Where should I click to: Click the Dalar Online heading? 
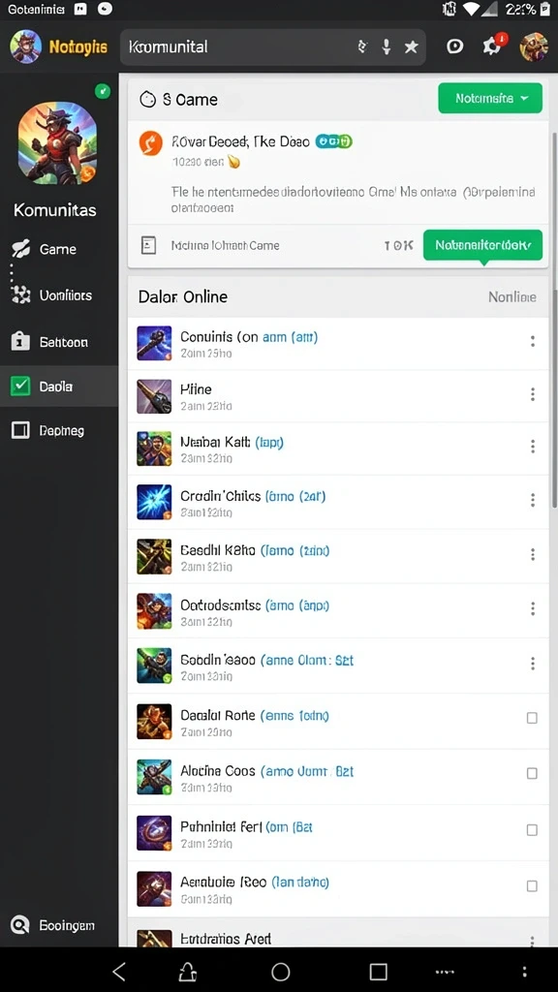(x=183, y=296)
